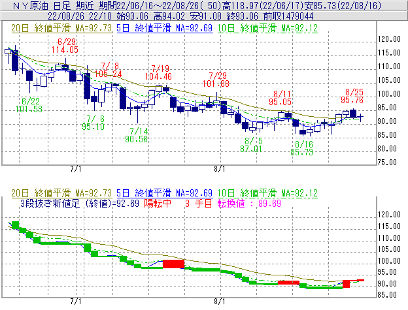Click the 高118.97(22/06/17) period high text

point(263,5)
